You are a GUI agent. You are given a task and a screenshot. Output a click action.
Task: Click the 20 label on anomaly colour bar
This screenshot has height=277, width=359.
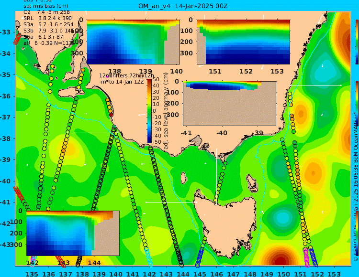click(156, 98)
